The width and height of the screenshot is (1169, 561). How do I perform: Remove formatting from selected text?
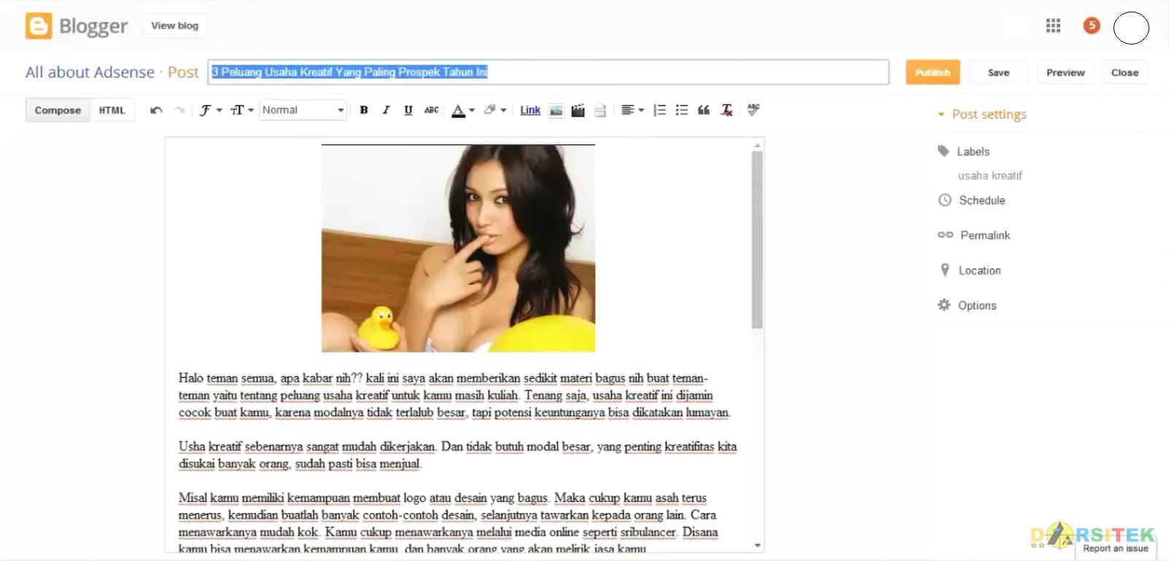[x=726, y=110]
